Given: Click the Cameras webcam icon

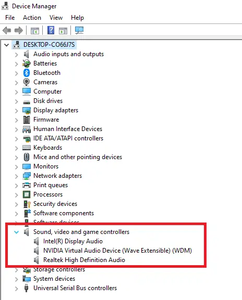Looking at the screenshot, I should (27, 82).
